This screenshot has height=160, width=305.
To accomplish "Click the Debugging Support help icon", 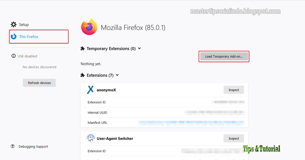I will click(x=13, y=146).
